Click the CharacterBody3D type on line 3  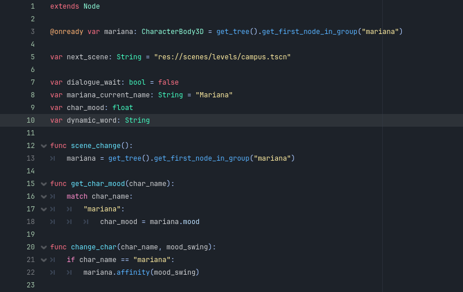(x=172, y=32)
